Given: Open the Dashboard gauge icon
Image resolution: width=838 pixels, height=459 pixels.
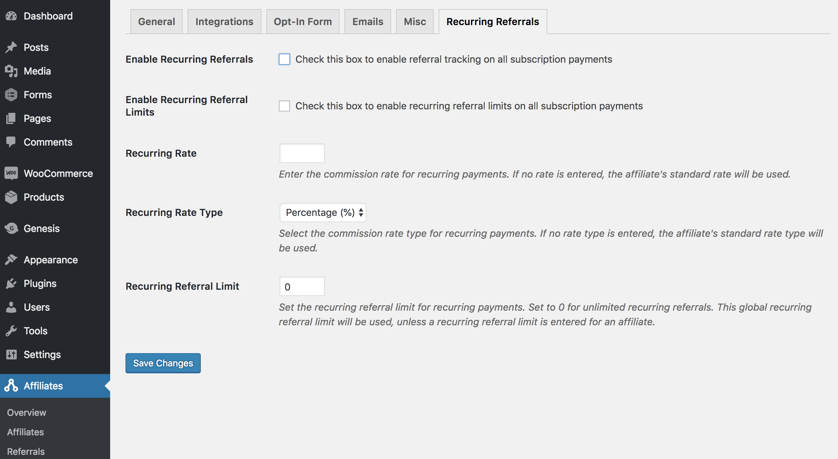Looking at the screenshot, I should (x=11, y=16).
